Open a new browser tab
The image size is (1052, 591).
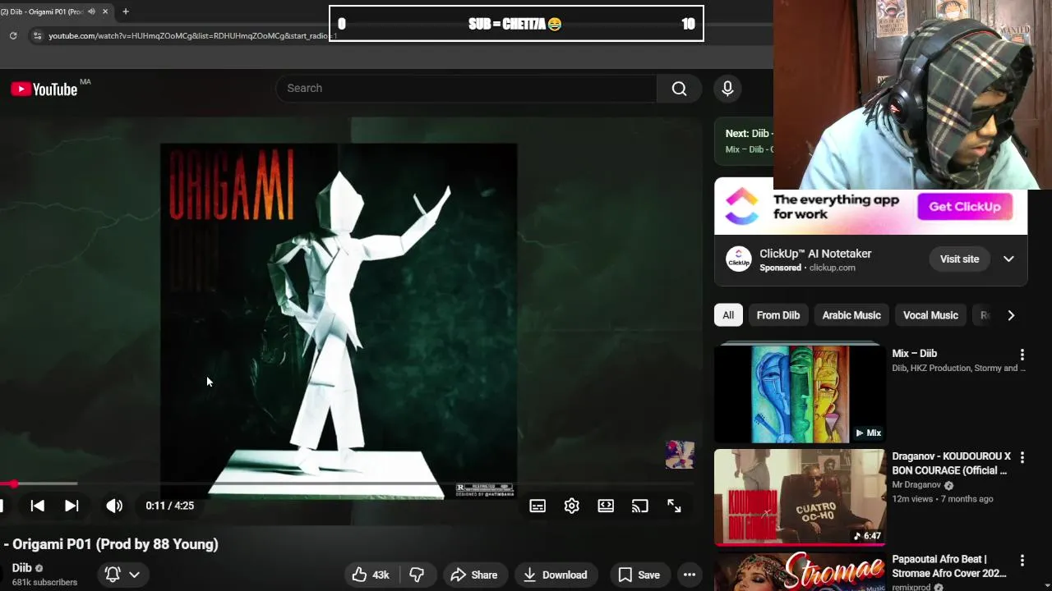[x=126, y=11]
